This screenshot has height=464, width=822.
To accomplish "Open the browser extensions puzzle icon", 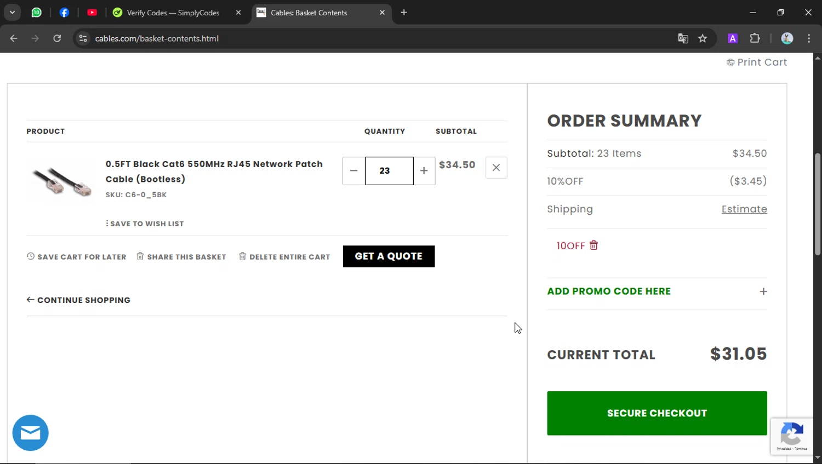I will coord(755,38).
